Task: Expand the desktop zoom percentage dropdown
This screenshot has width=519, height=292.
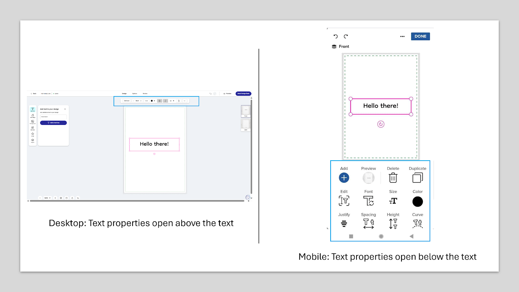Action: [47, 198]
